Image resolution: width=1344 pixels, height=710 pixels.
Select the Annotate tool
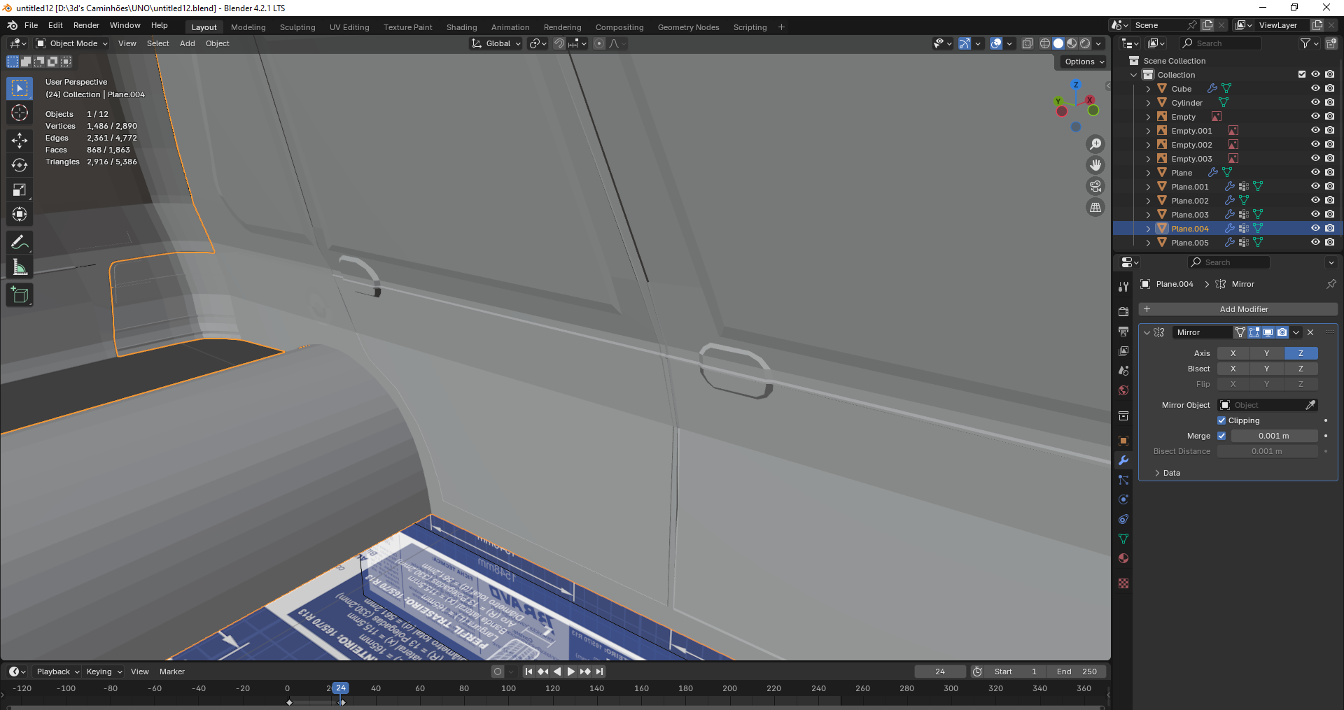pyautogui.click(x=20, y=243)
